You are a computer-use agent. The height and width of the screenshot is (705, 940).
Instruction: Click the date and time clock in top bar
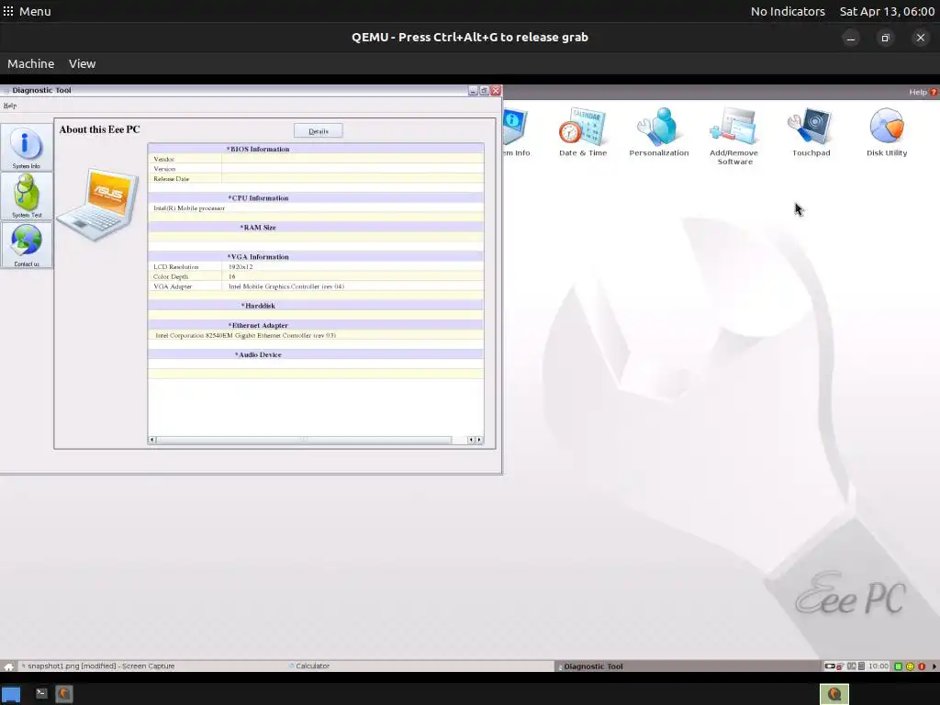pyautogui.click(x=887, y=11)
